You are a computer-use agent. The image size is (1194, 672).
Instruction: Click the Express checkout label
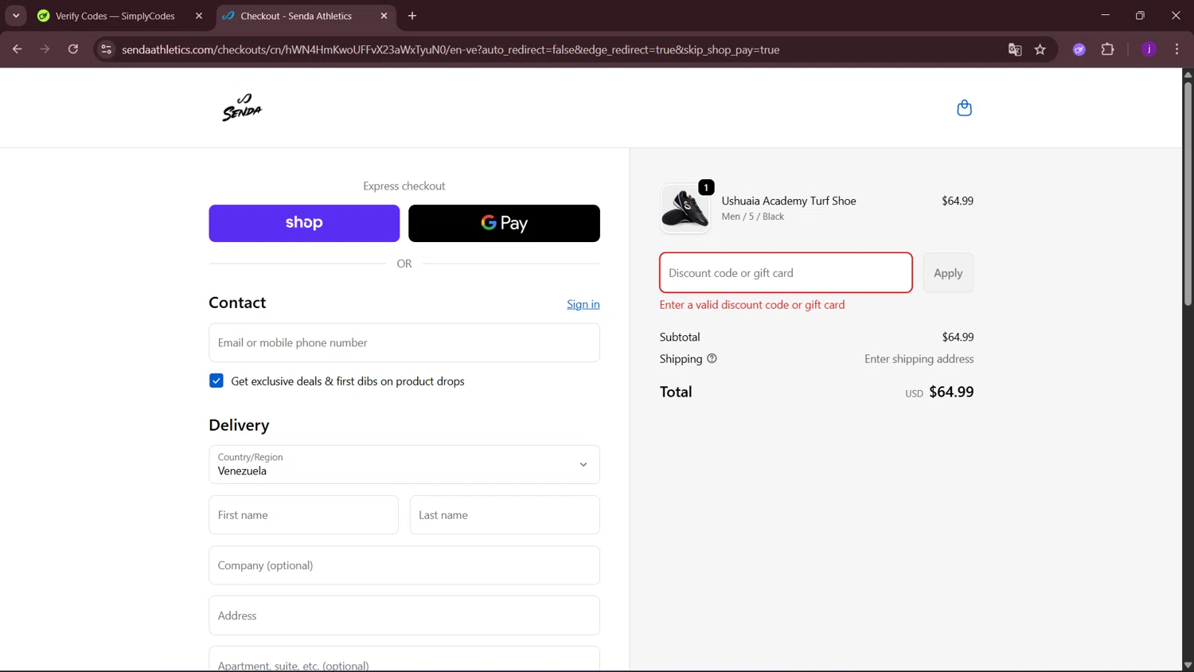pos(404,186)
